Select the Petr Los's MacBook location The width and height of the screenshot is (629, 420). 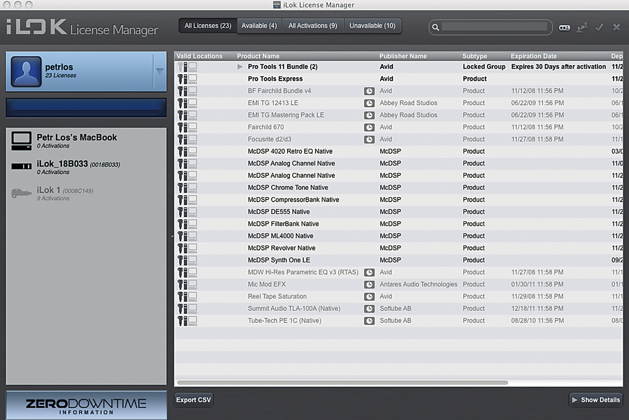[x=86, y=141]
